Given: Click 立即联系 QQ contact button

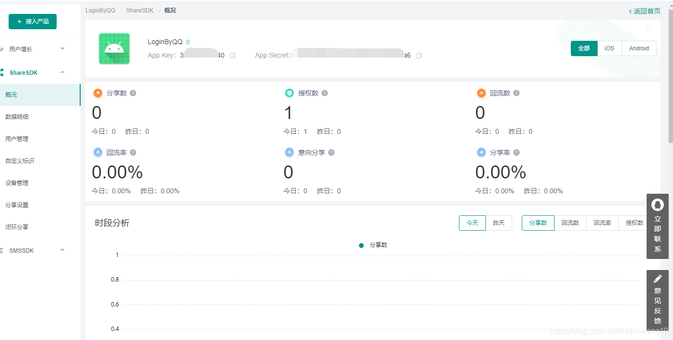Looking at the screenshot, I should [658, 226].
